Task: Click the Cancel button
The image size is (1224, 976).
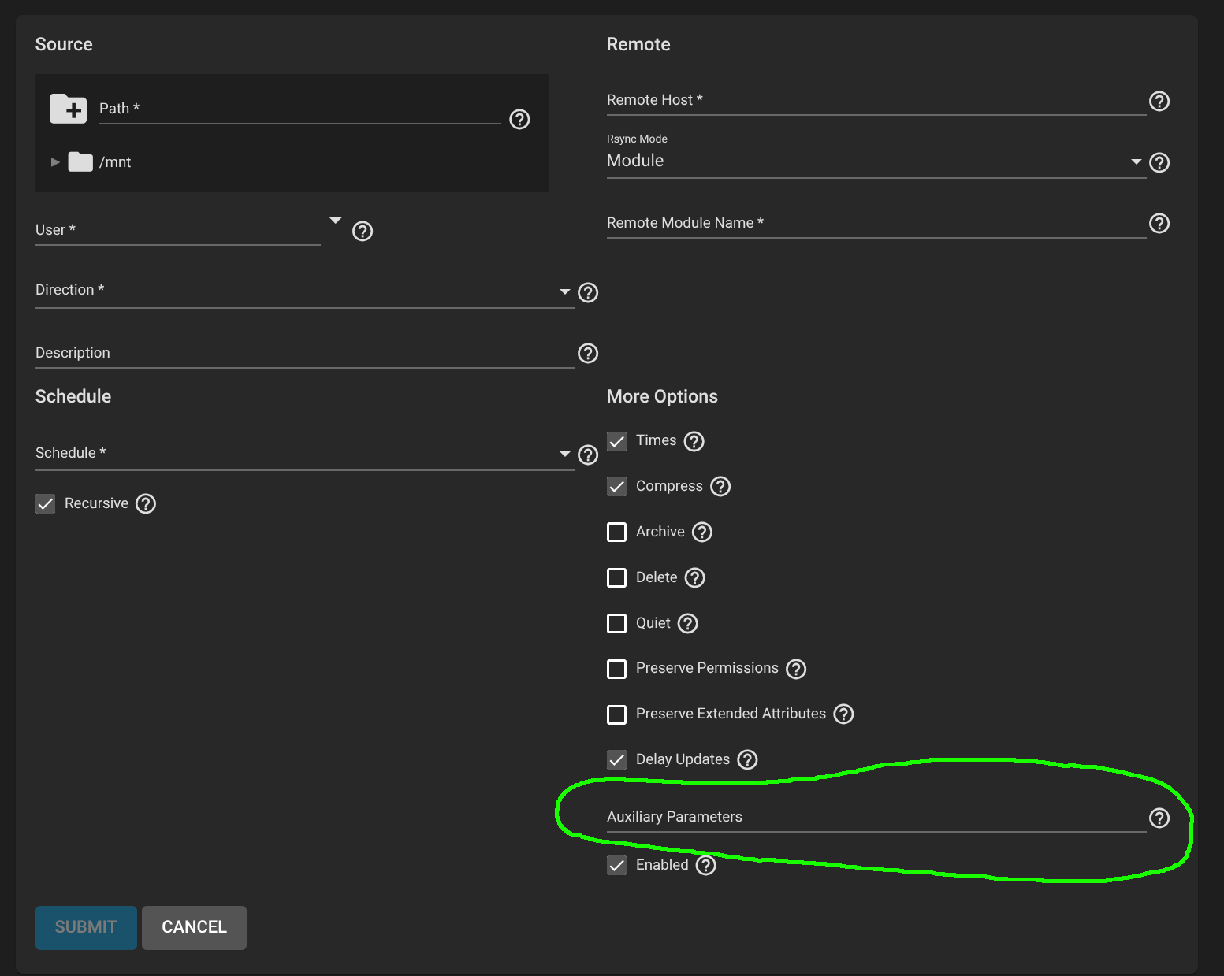Action: (x=194, y=927)
